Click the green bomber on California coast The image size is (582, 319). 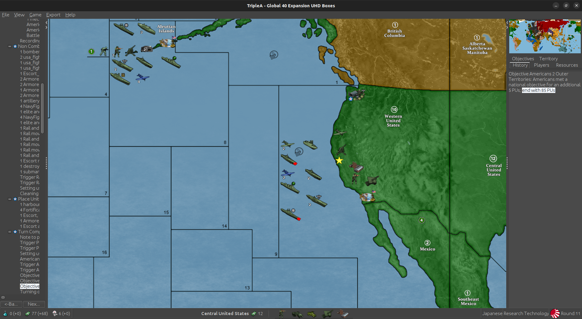pyautogui.click(x=340, y=132)
